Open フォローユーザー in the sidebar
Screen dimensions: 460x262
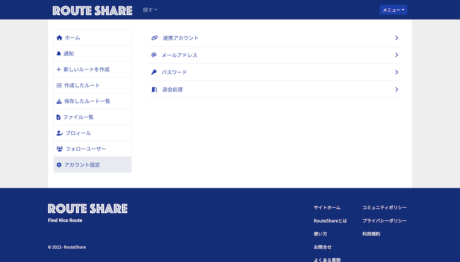[x=93, y=149]
